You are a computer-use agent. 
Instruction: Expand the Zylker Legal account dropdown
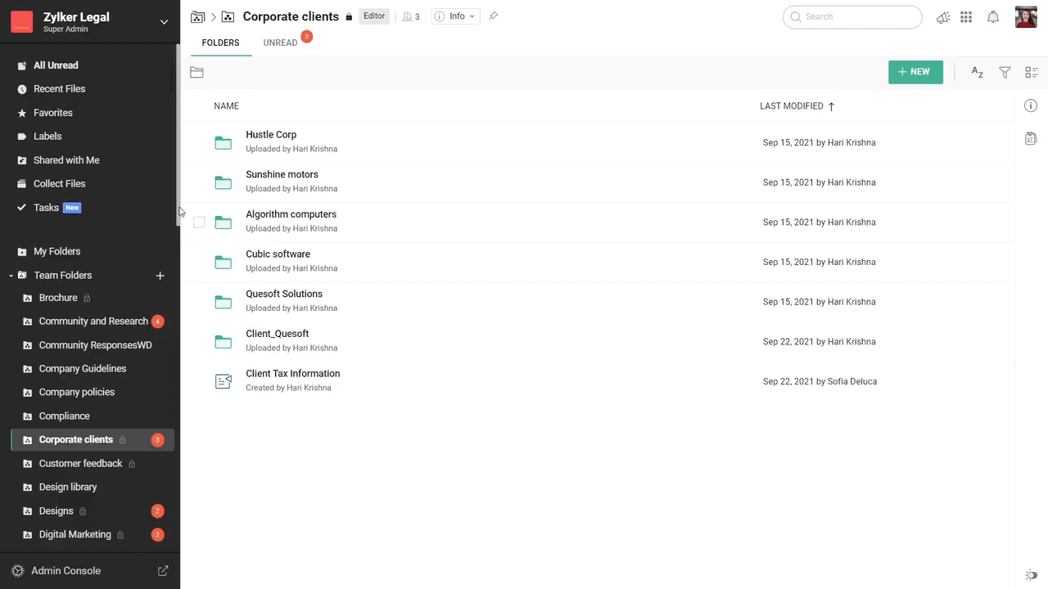click(x=164, y=22)
